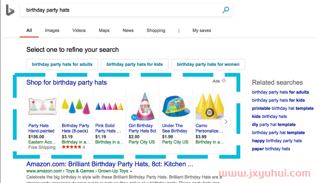Open Shop for birthday party hats heading link
The height and width of the screenshot is (183, 316).
pos(66,82)
